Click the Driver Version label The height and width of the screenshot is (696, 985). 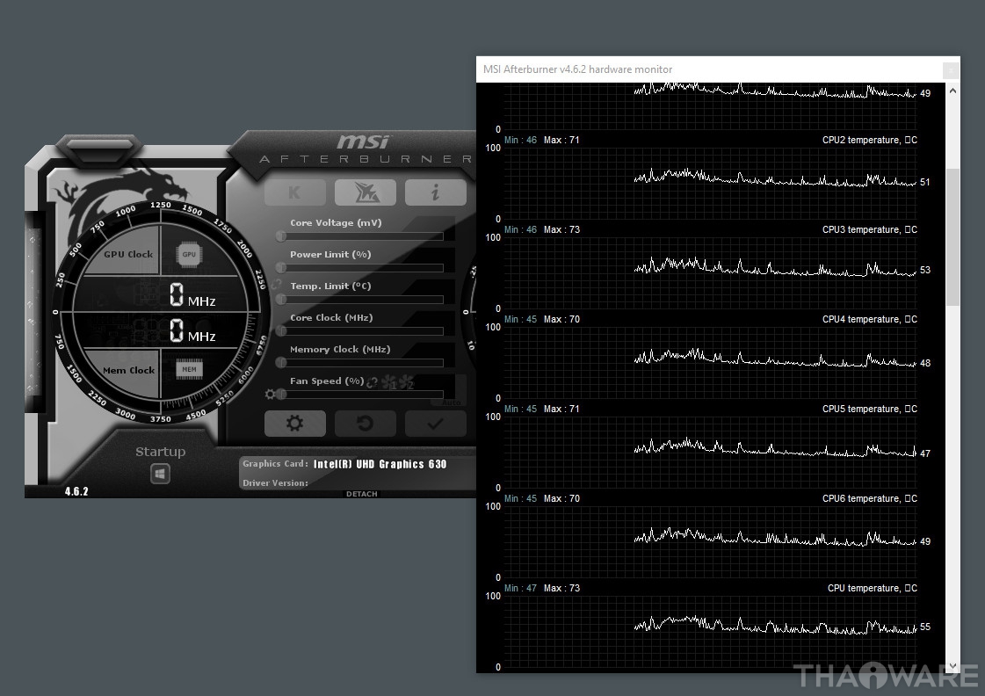275,483
